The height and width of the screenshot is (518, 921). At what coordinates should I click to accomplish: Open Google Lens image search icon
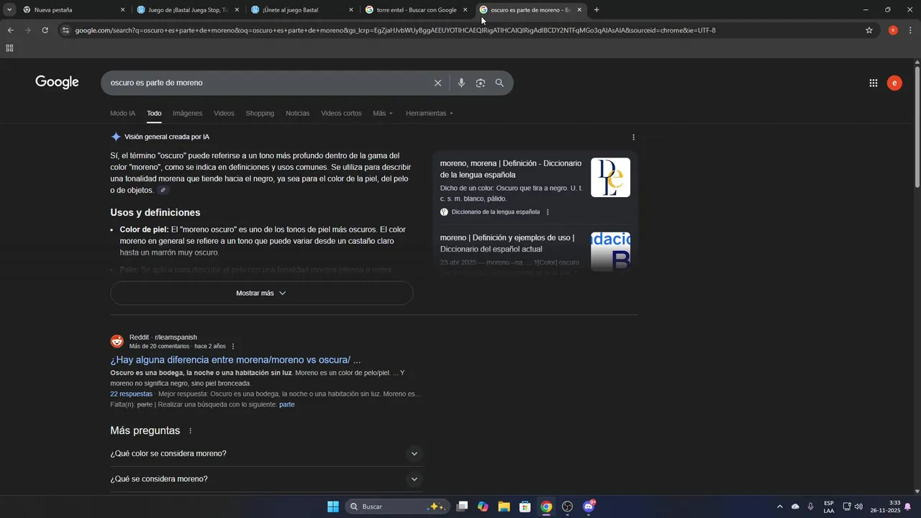click(x=481, y=83)
